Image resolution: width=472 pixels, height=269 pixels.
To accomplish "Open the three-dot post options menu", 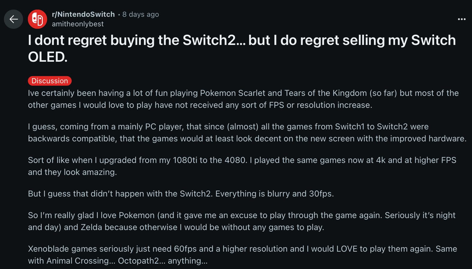I will 462,19.
